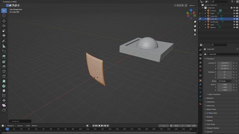Expand the Landscape item in outliner

[205, 22]
